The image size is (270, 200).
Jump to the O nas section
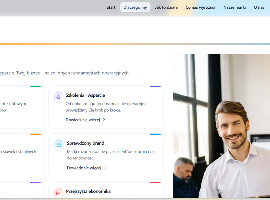coord(259,7)
